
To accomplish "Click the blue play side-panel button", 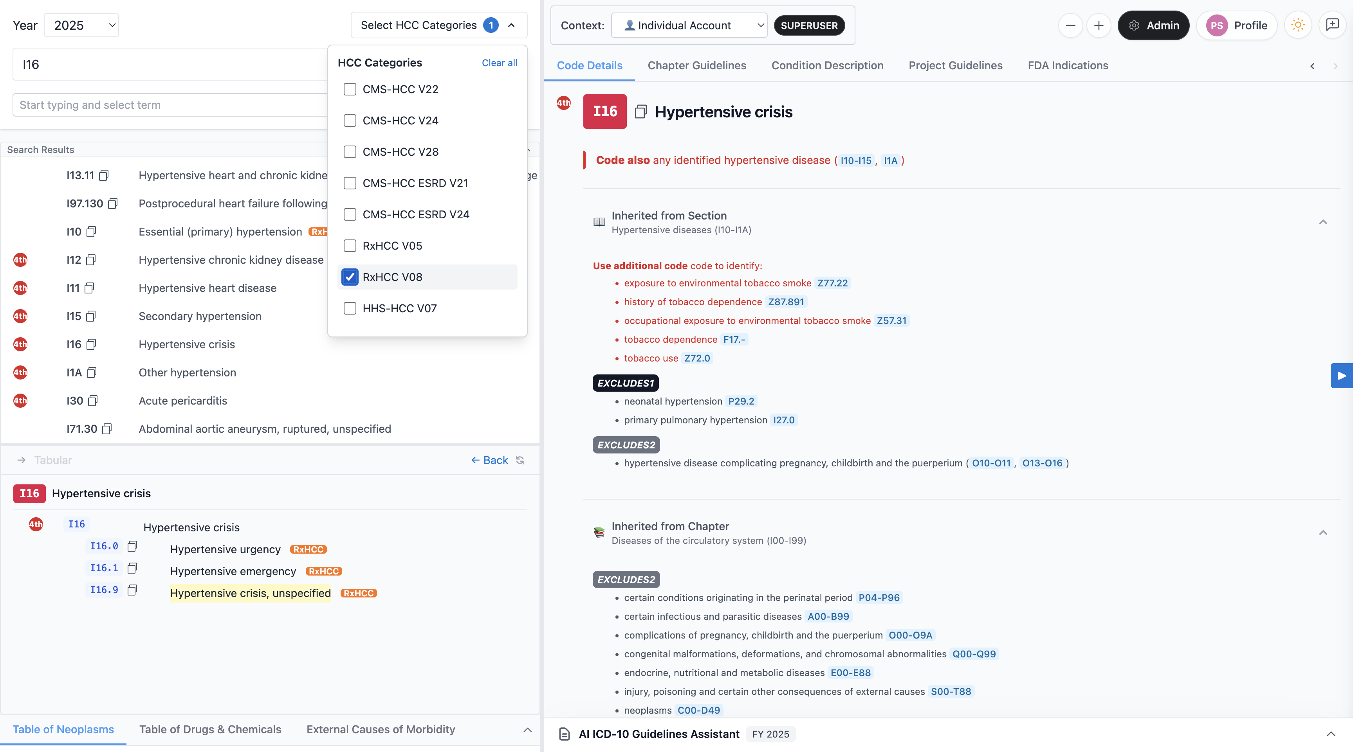I will tap(1341, 376).
